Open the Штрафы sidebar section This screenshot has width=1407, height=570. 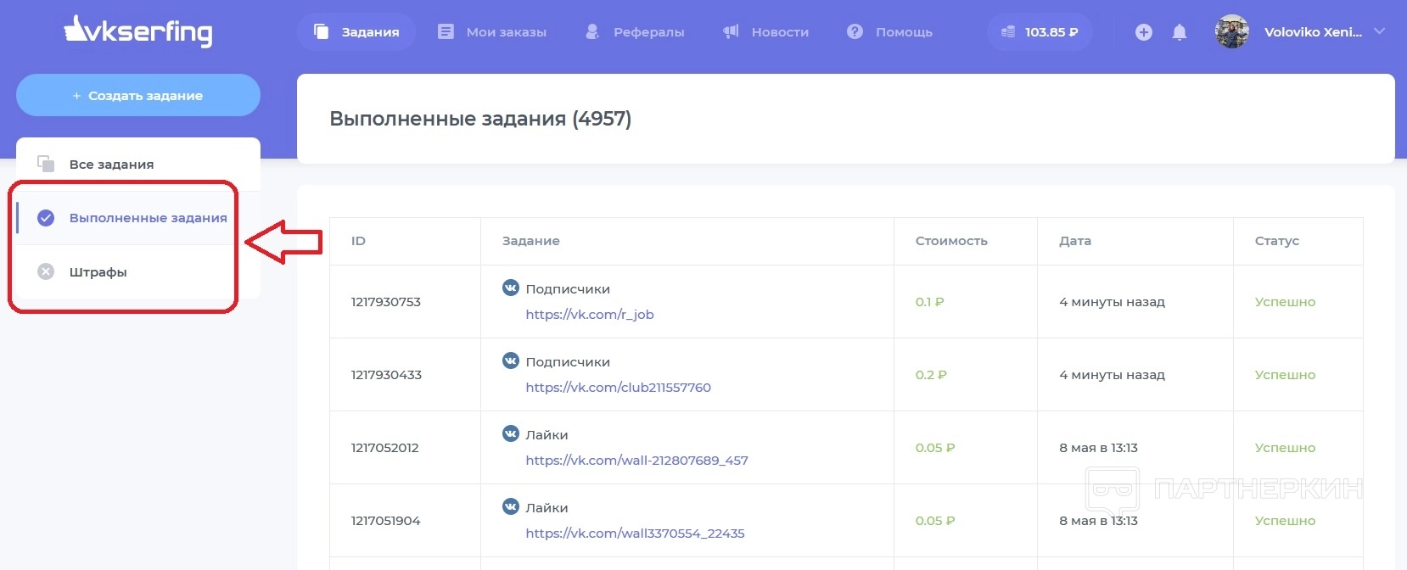(98, 272)
